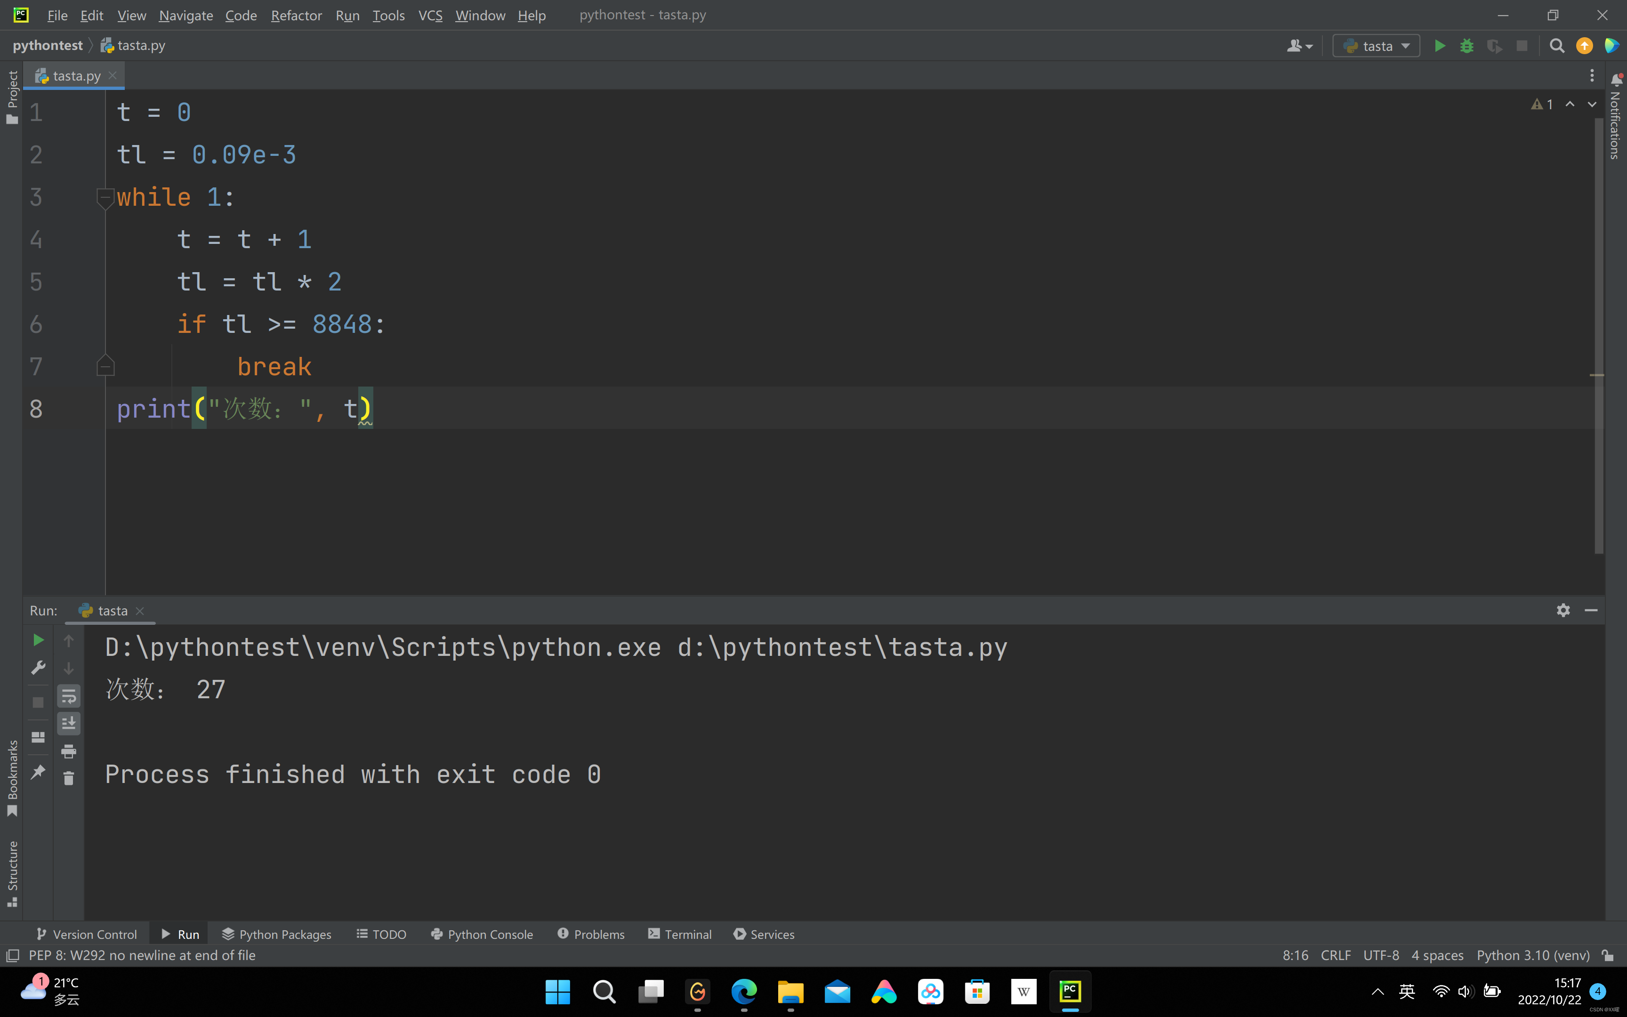Click the rerun icon in Run panel
1627x1017 pixels.
[x=38, y=640]
